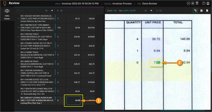Go to first record in data panel
This screenshot has width=212, height=112.
coord(46,11)
